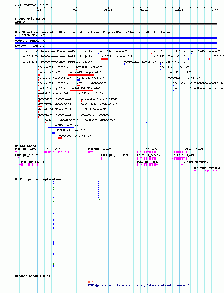Screen dimensions: 224x293
Task: Open the nsv477418 (Kidd2010) label
Action: pyautogui.click(x=181, y=72)
